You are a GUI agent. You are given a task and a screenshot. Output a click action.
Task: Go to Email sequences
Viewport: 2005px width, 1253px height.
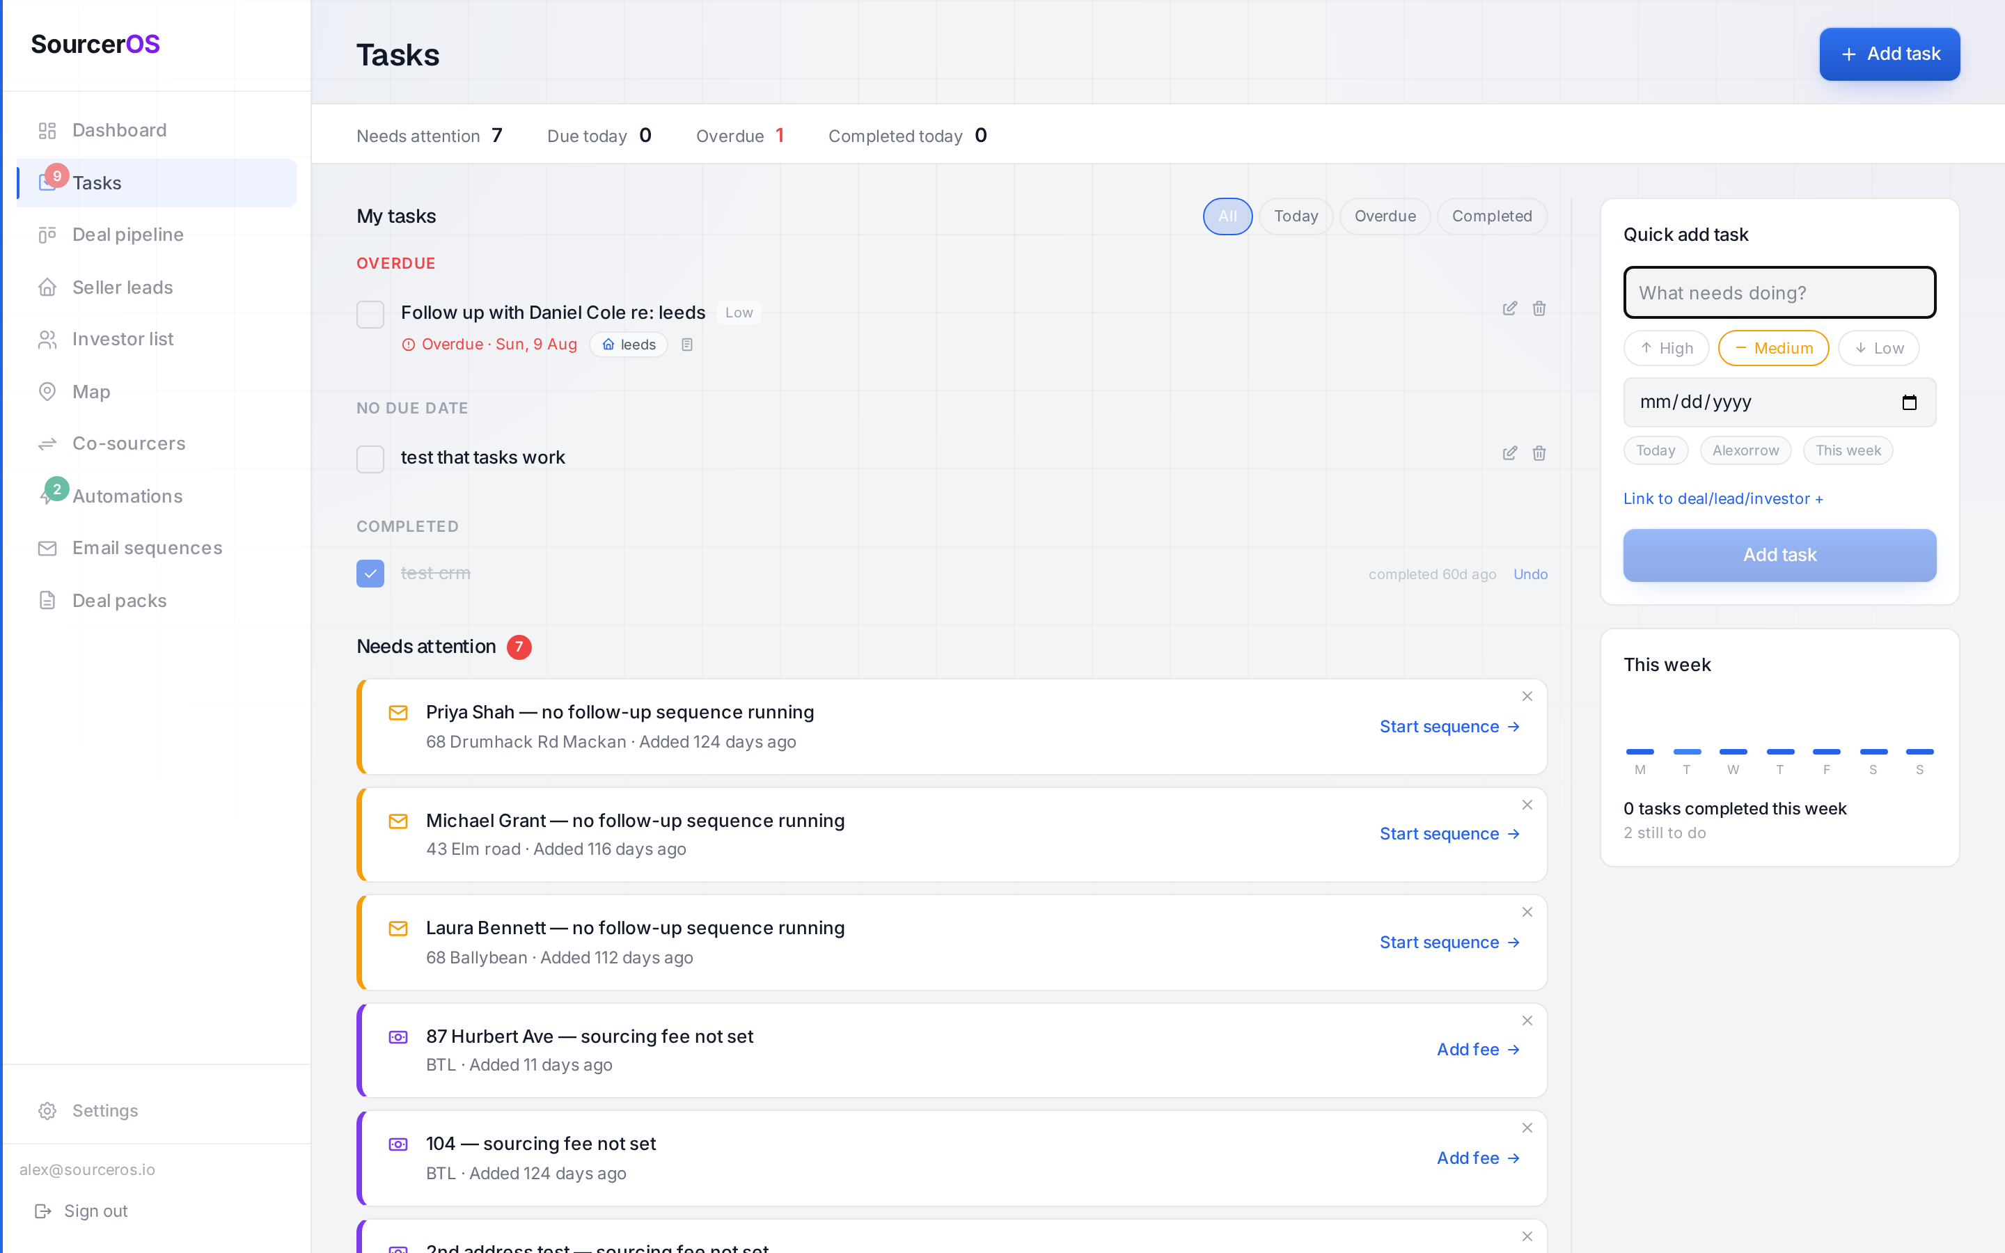[x=157, y=548]
